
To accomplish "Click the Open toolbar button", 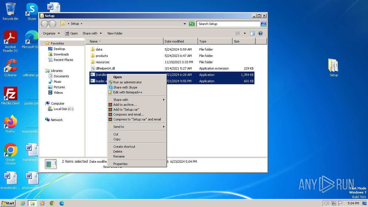I will (x=71, y=33).
